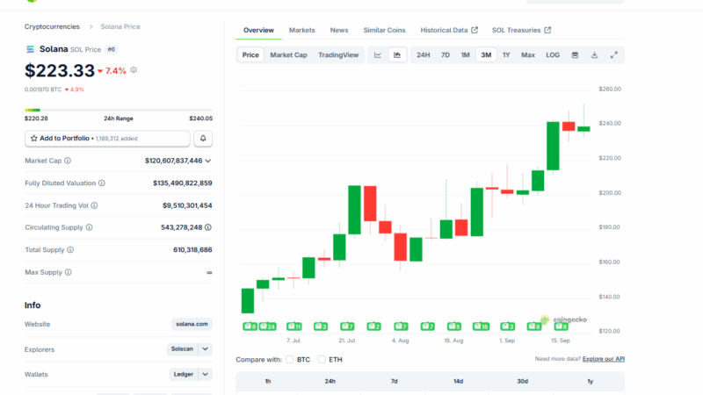Click the 30d column header

point(522,381)
